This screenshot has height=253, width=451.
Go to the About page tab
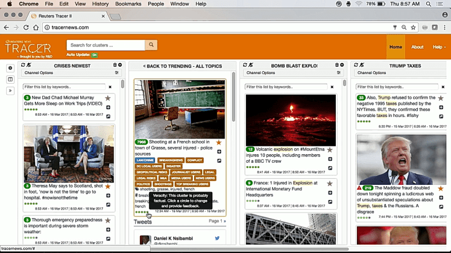click(417, 47)
